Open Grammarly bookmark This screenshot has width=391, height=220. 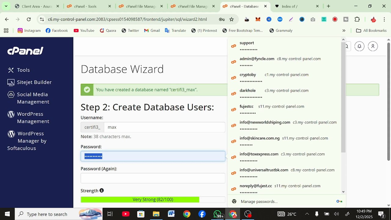click(281, 31)
